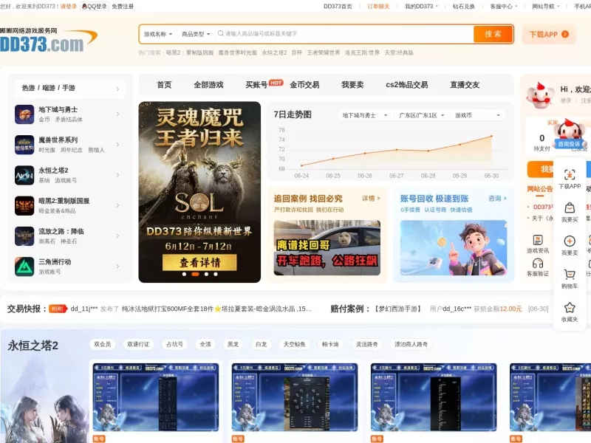The image size is (591, 443).
Task: Click the 下载APP floating sidebar icon
Action: point(570,175)
